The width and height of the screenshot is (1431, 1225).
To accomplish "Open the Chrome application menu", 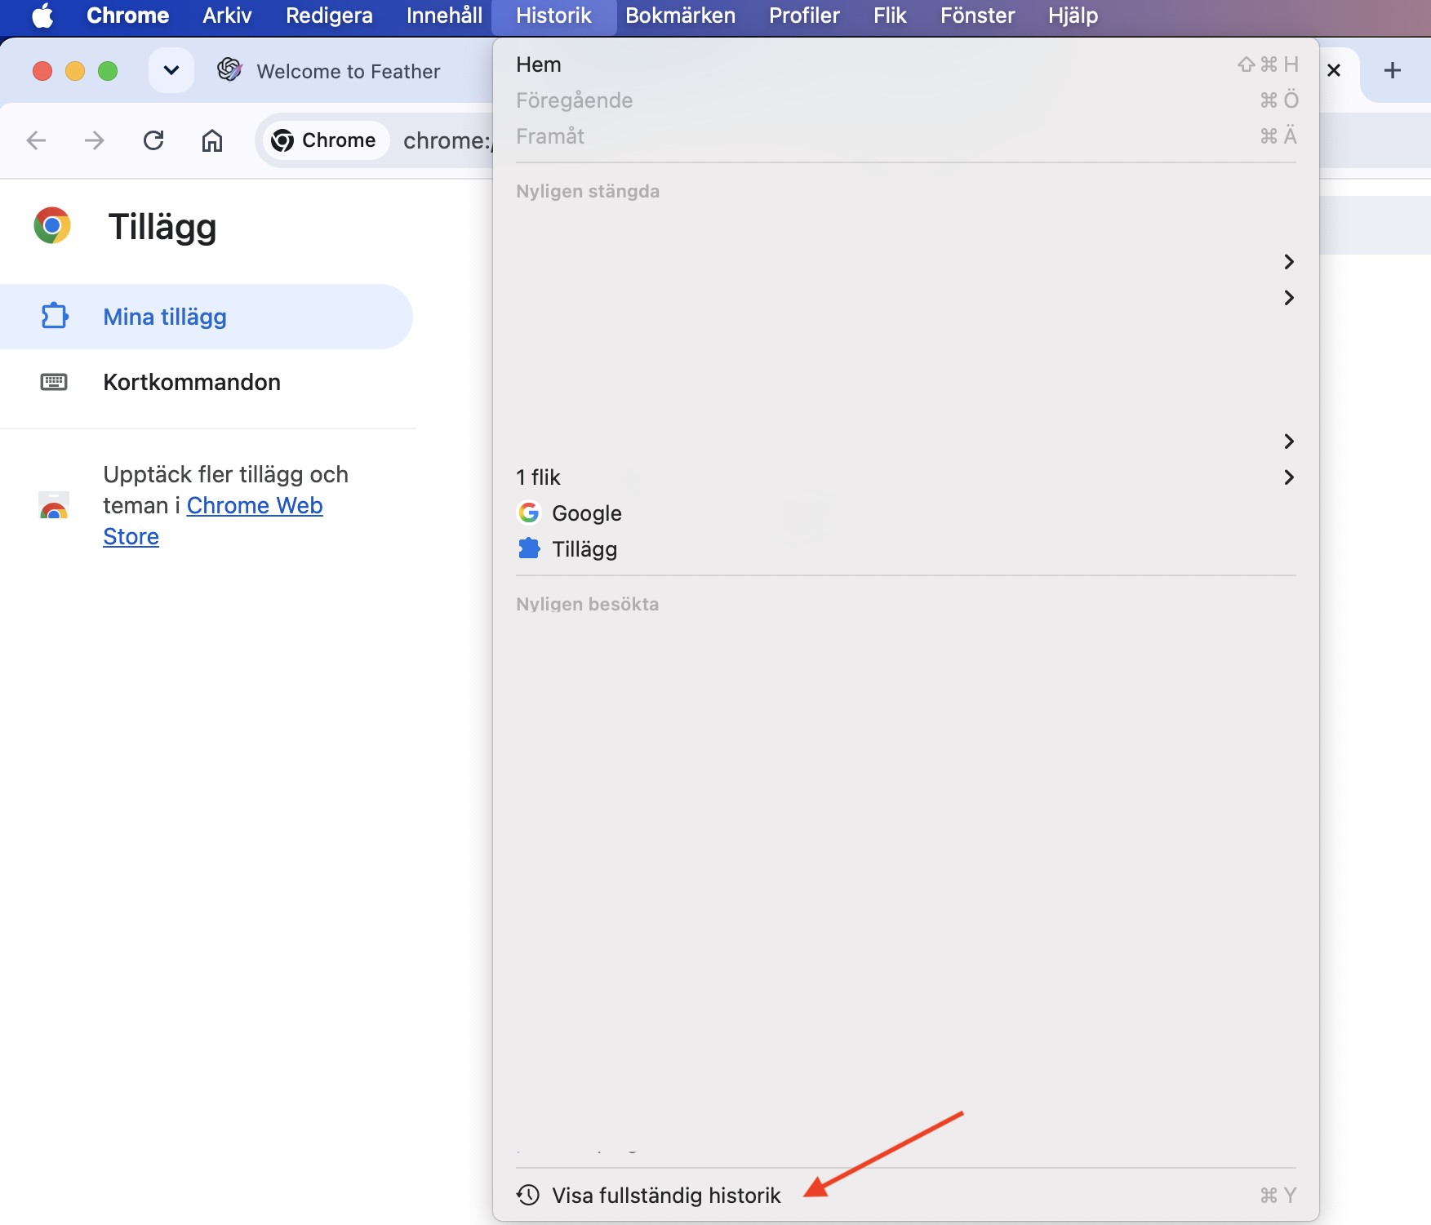I will (127, 16).
